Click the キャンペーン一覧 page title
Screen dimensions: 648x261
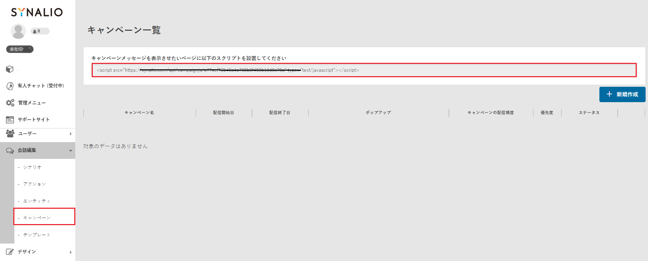coord(124,30)
